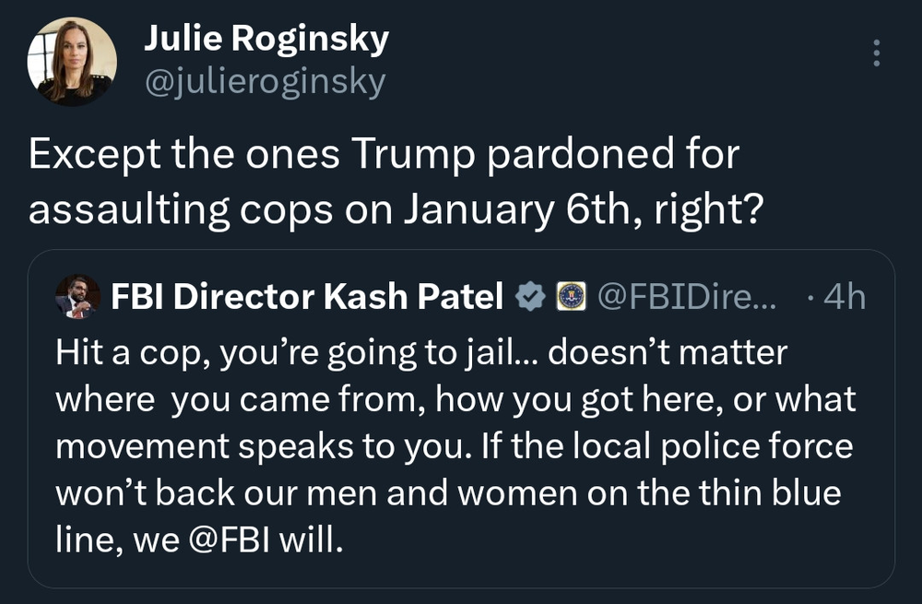Viewport: 922px width, 604px height.
Task: Click the blue verified checkmark badge
Action: (529, 297)
